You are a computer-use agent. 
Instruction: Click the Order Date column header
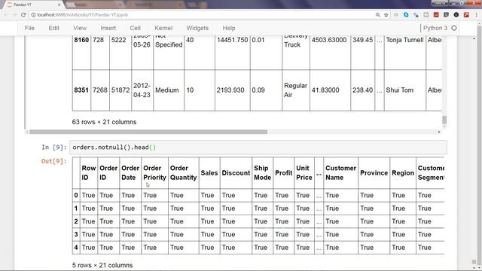click(x=130, y=172)
